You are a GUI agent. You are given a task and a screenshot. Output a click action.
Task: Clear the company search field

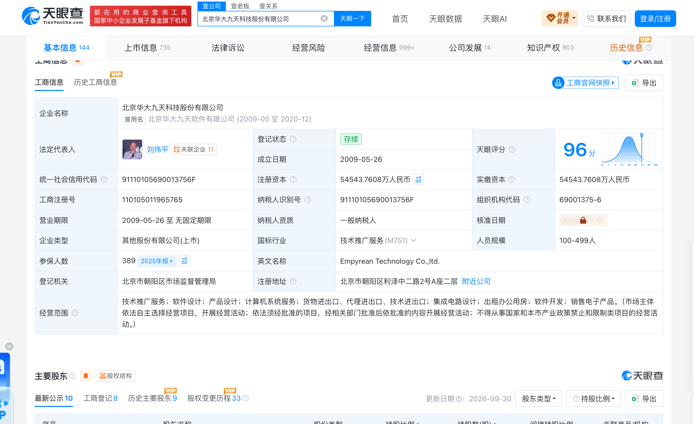(x=324, y=19)
